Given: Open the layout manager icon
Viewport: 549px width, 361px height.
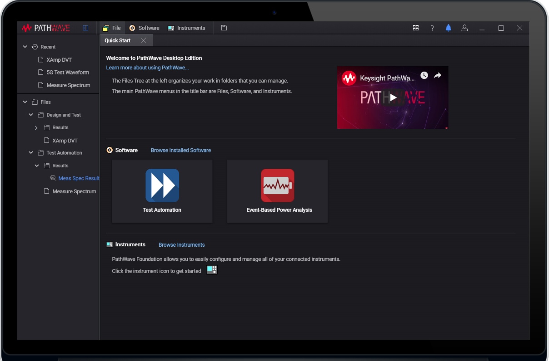Looking at the screenshot, I should 415,28.
